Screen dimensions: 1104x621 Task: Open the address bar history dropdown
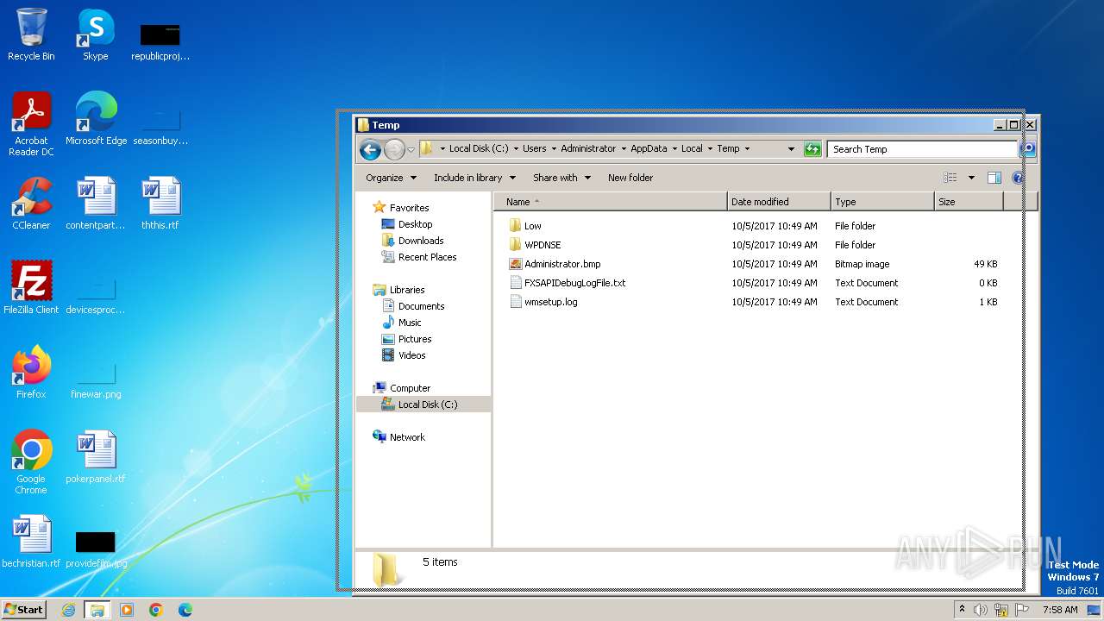pyautogui.click(x=791, y=149)
